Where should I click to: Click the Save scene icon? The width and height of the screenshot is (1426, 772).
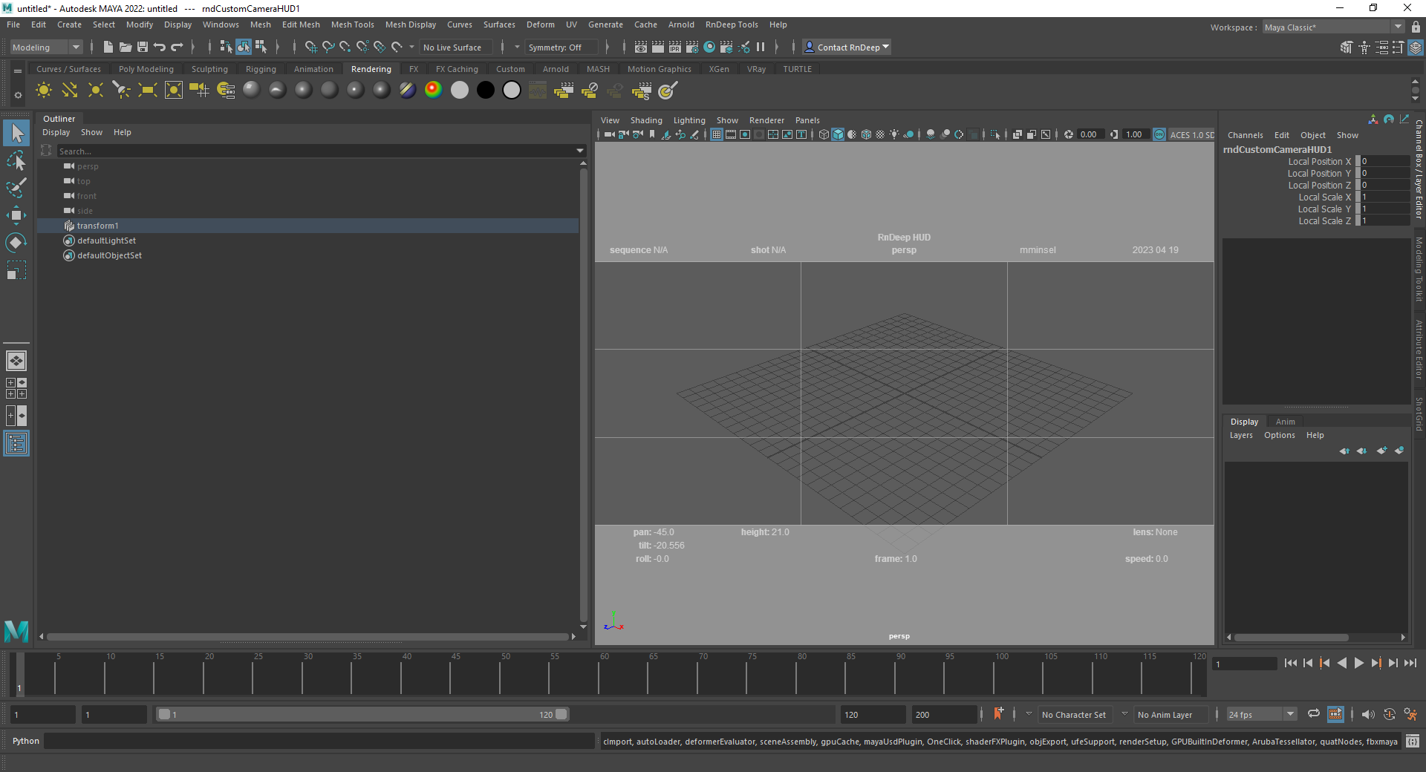(x=143, y=48)
